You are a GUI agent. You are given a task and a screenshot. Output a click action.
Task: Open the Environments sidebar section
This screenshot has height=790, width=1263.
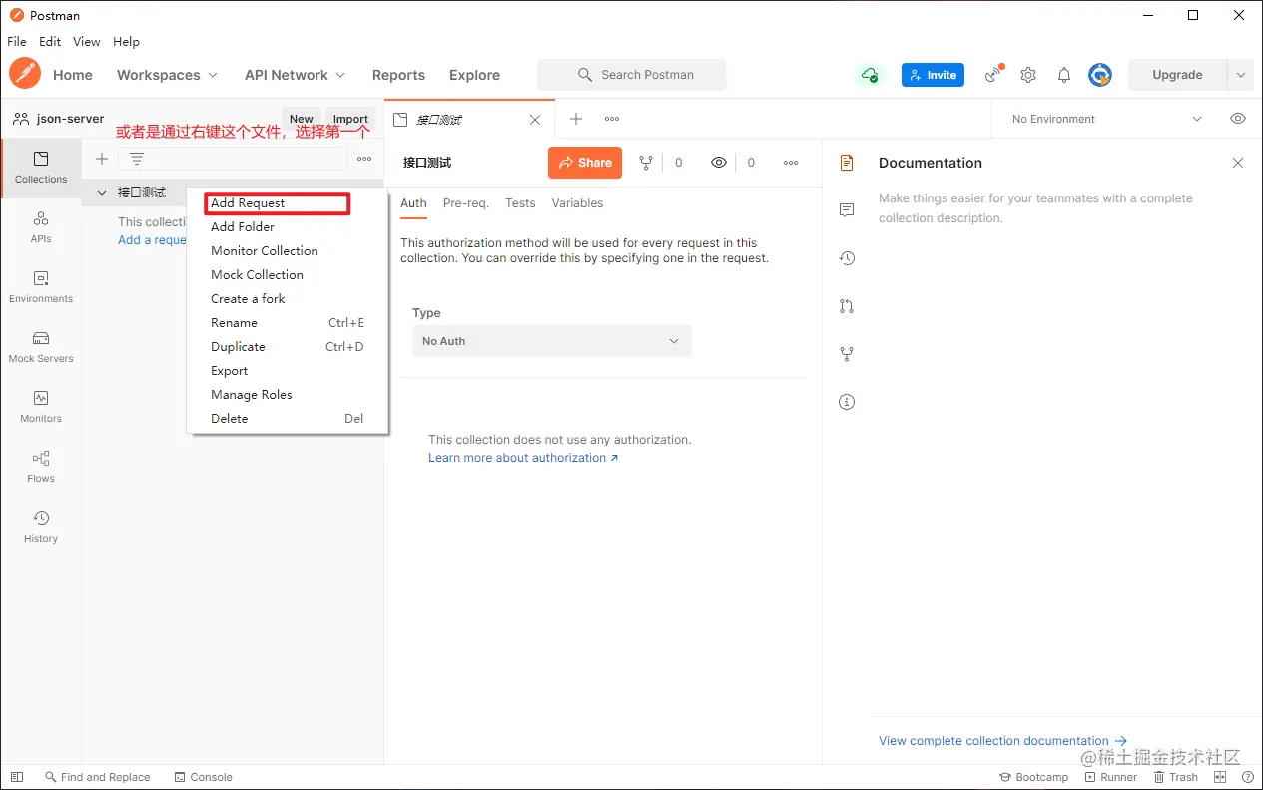[41, 286]
